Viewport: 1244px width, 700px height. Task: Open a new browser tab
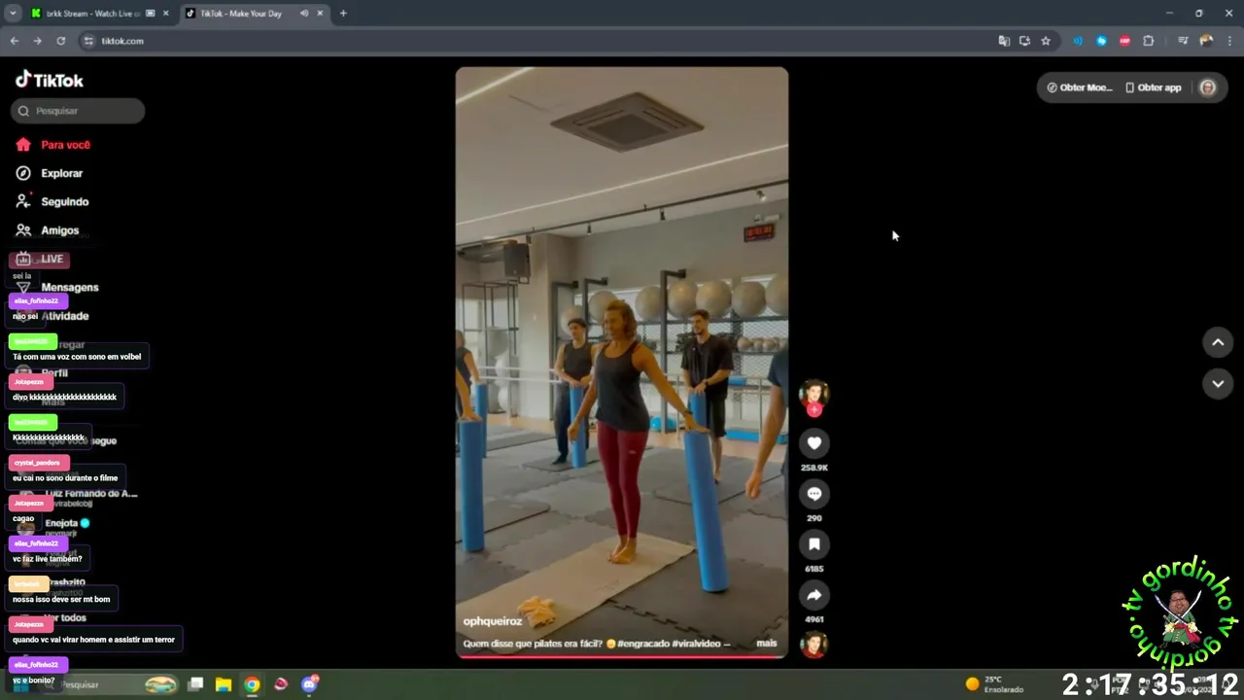point(343,14)
